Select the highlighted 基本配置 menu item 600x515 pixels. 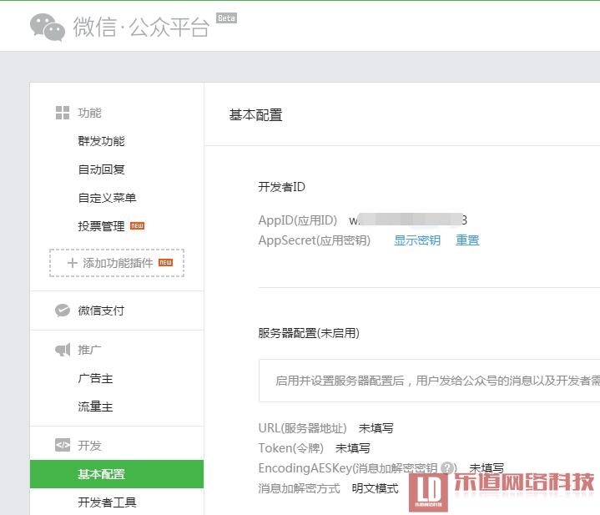click(117, 474)
